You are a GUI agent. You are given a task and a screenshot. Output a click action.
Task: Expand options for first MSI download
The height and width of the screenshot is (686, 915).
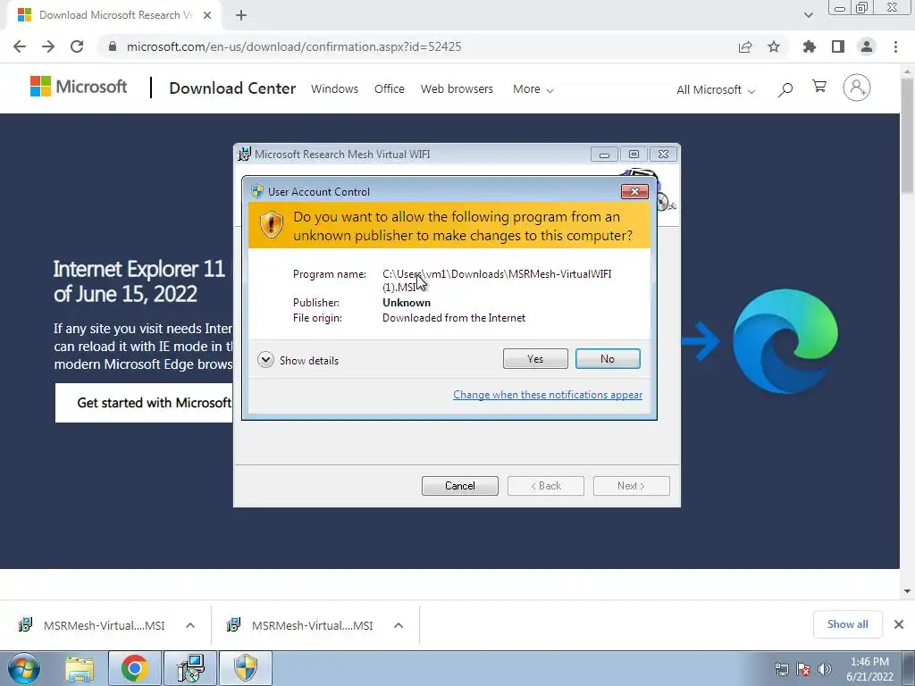coord(190,625)
